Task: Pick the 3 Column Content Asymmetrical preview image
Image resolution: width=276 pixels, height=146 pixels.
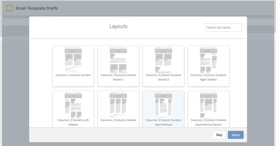Action: (164, 105)
